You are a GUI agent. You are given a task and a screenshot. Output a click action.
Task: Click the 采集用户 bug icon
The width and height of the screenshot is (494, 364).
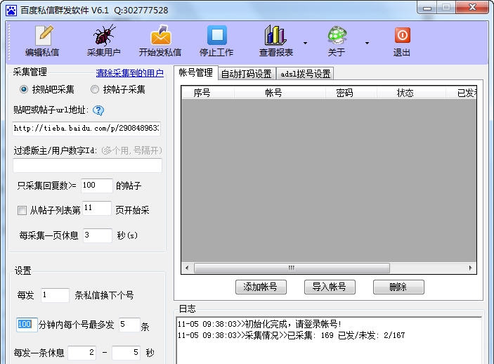(104, 35)
